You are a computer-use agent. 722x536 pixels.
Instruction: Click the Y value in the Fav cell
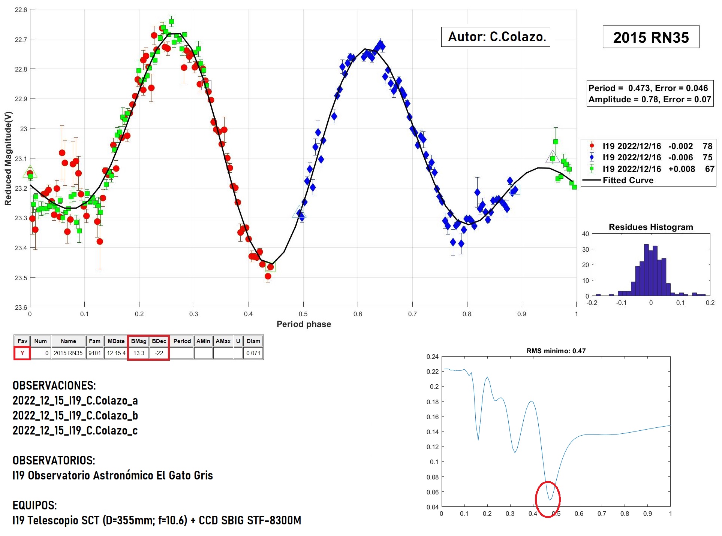[x=22, y=353]
